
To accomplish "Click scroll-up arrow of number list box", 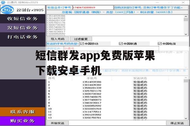I will [186, 16].
